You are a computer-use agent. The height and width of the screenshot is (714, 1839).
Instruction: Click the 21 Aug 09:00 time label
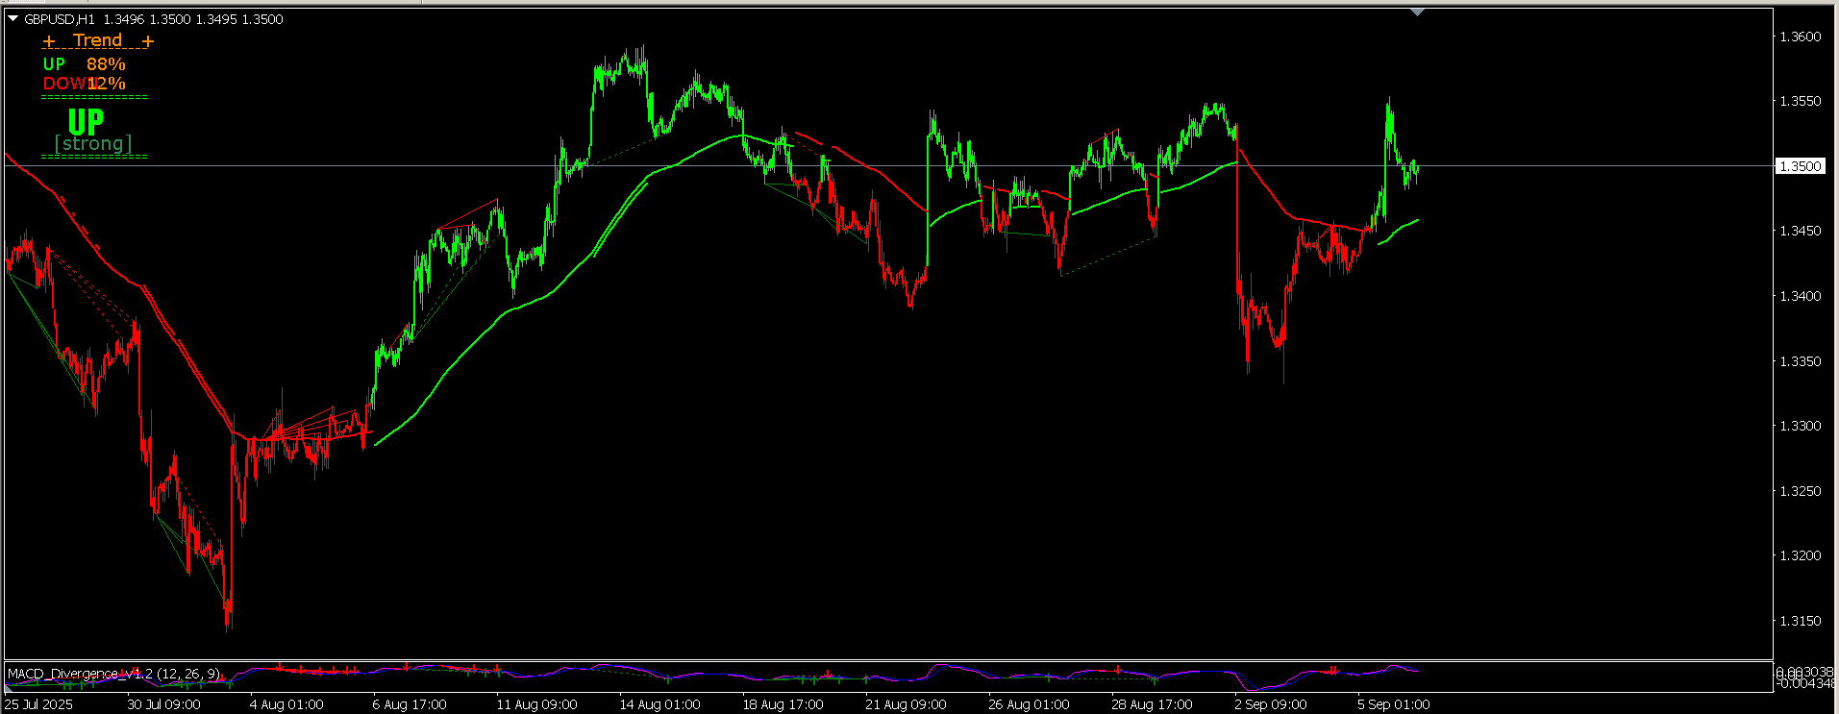tap(906, 704)
